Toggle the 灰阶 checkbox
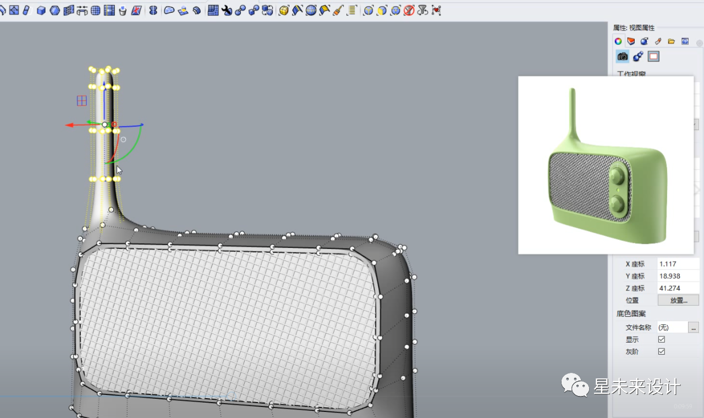Image resolution: width=704 pixels, height=418 pixels. (x=662, y=351)
